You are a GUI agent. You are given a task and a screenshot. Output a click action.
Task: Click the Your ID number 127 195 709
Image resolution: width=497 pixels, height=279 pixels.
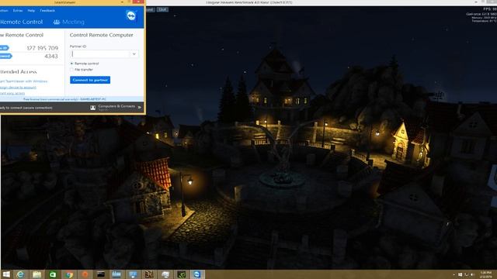[43, 48]
